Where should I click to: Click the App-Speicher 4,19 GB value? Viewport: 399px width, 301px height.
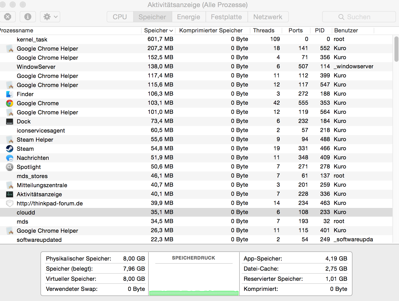(x=336, y=259)
